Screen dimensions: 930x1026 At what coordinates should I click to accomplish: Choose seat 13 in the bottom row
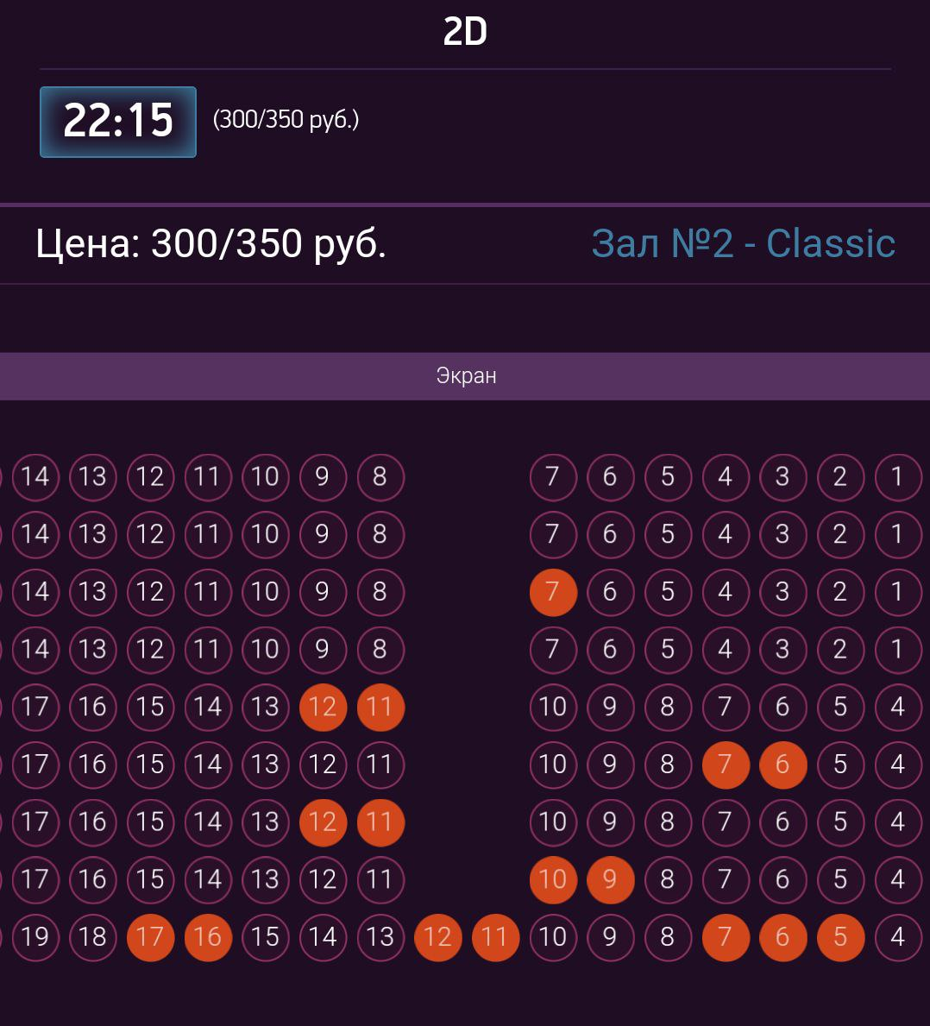click(x=380, y=937)
